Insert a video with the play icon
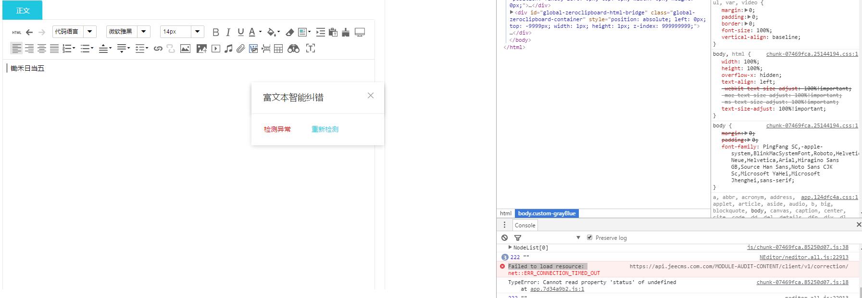The image size is (862, 298). [x=216, y=49]
